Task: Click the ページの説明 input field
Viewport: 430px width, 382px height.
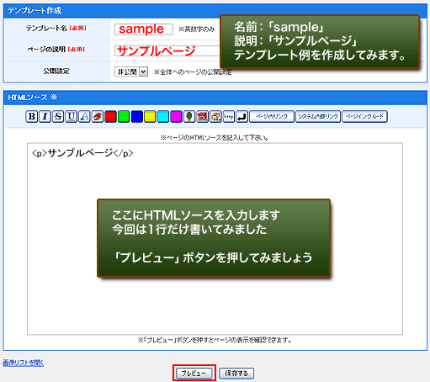Action: pos(167,50)
